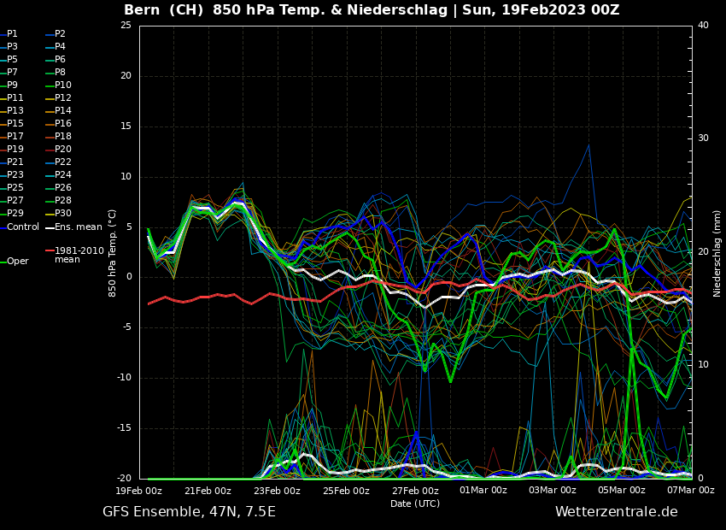Click the Oper legend entry
The image size is (726, 530).
click(x=15, y=262)
